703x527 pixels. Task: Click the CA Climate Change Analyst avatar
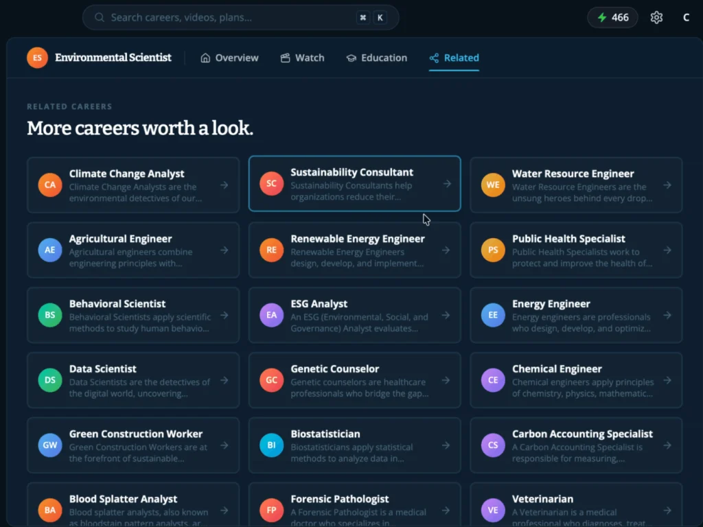point(49,185)
